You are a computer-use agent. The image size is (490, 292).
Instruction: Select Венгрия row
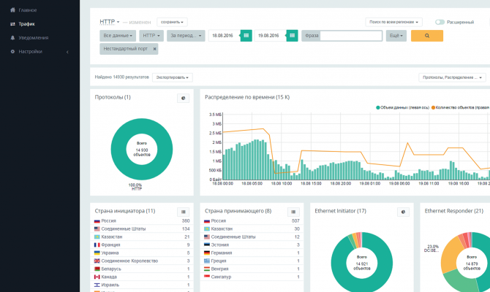tap(252, 269)
